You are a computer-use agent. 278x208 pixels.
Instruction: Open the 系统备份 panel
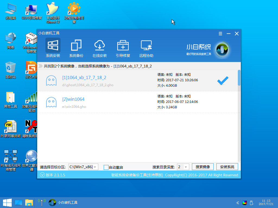(76, 45)
